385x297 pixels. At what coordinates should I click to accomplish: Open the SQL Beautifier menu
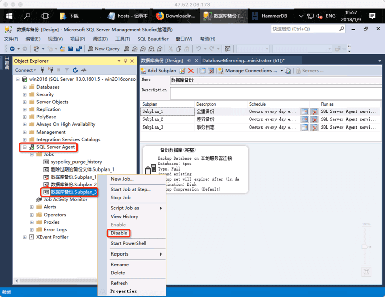tap(152, 39)
